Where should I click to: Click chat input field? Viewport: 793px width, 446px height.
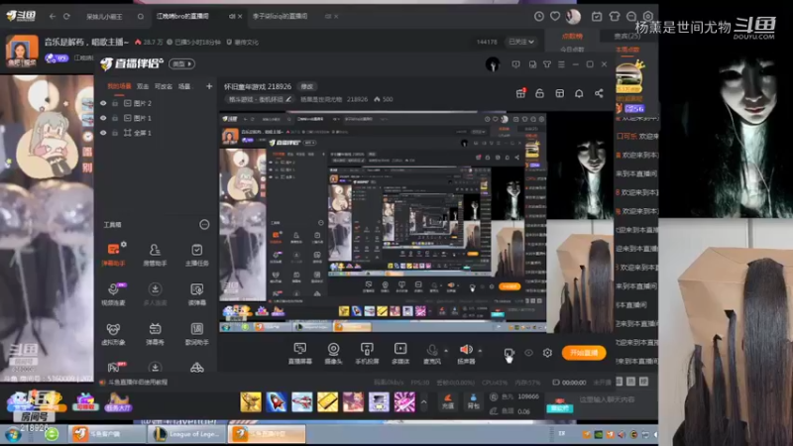pyautogui.click(x=607, y=399)
